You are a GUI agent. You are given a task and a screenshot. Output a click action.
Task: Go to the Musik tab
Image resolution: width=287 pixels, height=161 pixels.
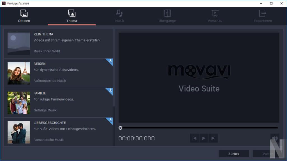pyautogui.click(x=119, y=16)
